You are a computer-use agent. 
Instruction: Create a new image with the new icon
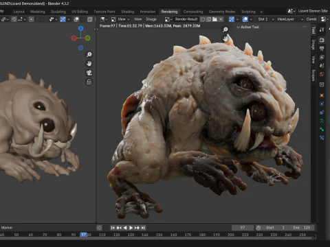pos(209,19)
